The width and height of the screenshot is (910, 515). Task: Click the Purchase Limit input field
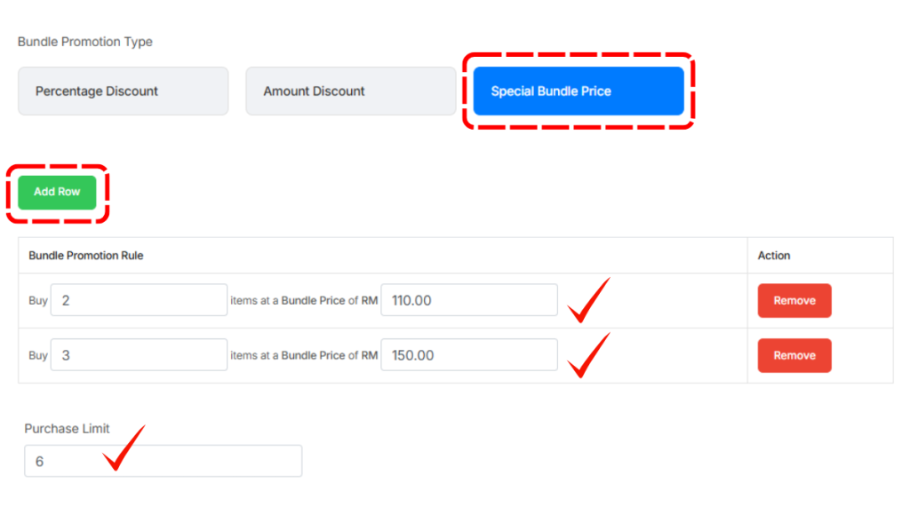pos(204,462)
